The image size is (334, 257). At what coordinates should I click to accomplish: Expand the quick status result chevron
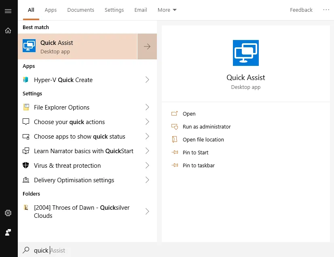coord(147,136)
